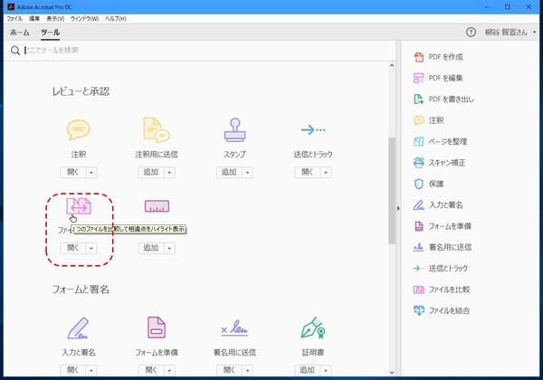Screen dimensions: 543x380
Task: Click the search magnifier icon
Action: click(14, 51)
